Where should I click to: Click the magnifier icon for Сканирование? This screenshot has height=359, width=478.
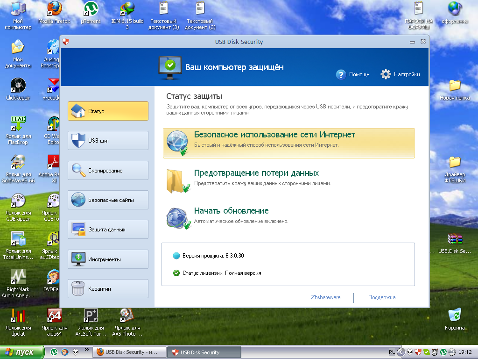(78, 170)
